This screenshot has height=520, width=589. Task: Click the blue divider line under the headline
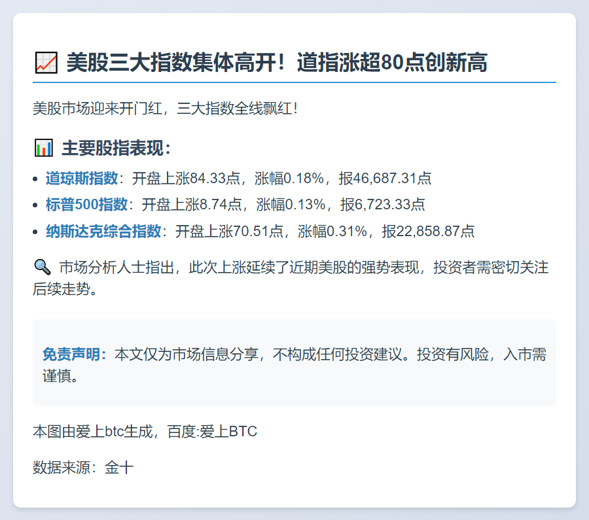294,82
